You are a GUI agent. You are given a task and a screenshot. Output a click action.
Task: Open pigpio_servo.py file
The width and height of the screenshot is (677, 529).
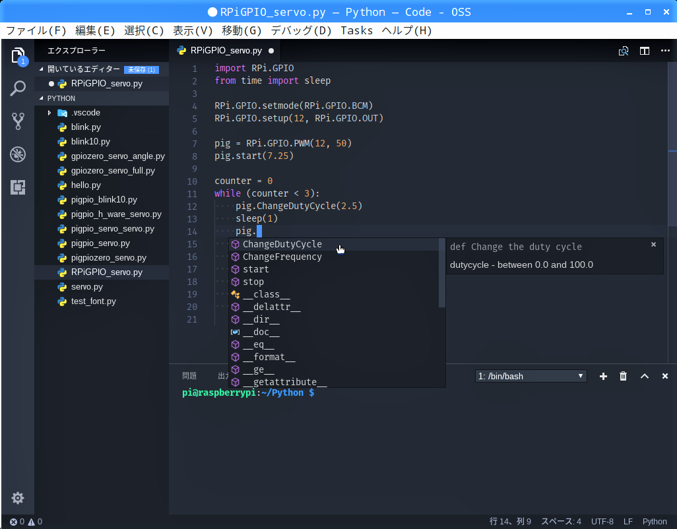[x=102, y=243]
